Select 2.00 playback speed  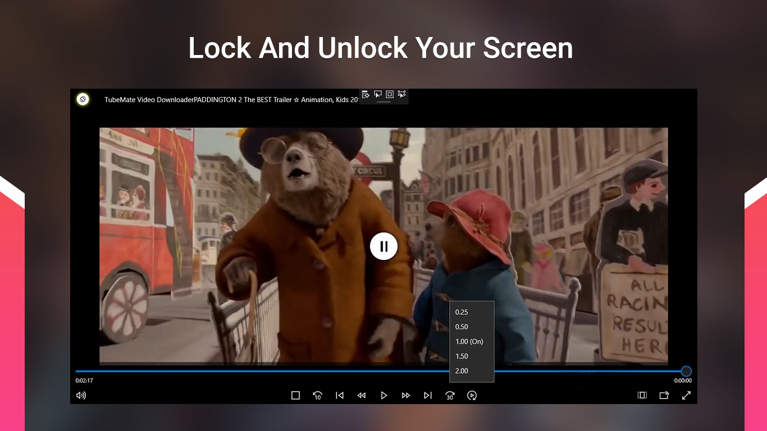pyautogui.click(x=472, y=371)
